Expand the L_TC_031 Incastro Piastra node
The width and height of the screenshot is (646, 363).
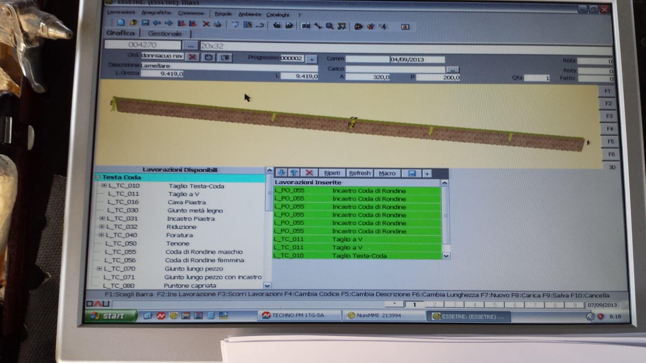click(102, 218)
